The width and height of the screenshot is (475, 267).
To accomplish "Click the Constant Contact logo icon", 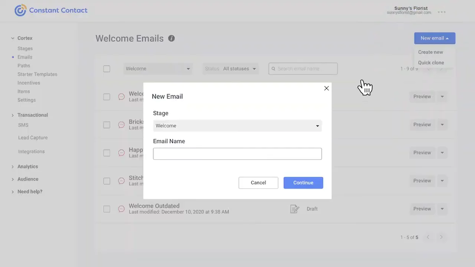I will click(20, 10).
